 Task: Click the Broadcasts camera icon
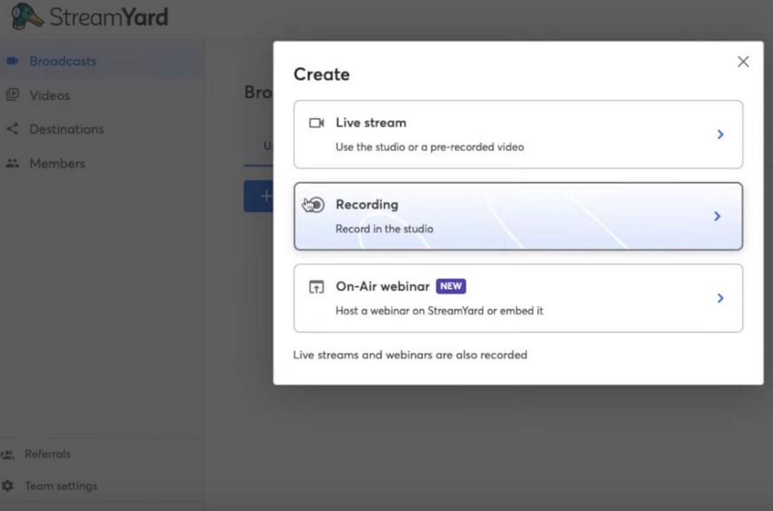coord(13,61)
